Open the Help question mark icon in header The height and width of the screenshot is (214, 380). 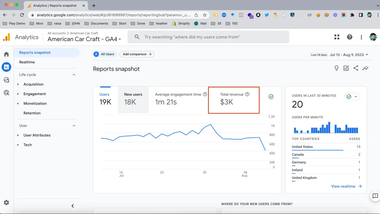coord(350,37)
